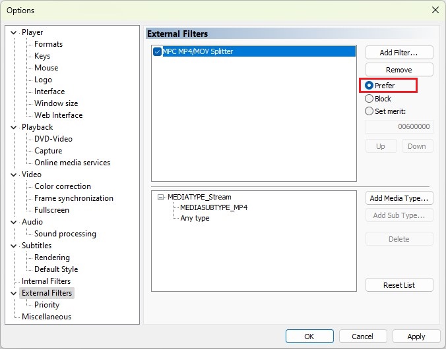Screen dimensions: 446x349
Task: Click the Add Media Type button
Action: pos(399,198)
